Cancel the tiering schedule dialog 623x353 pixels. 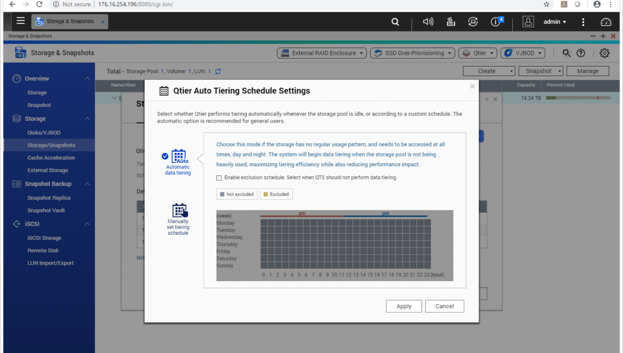(x=444, y=306)
